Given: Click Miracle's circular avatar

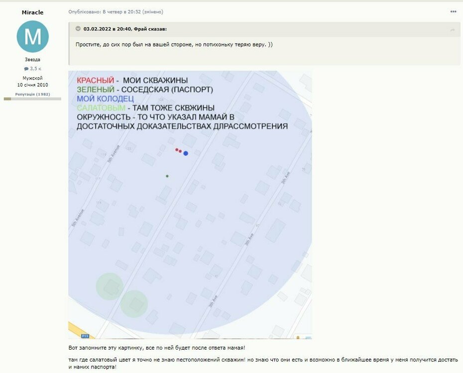Looking at the screenshot, I should (x=32, y=36).
